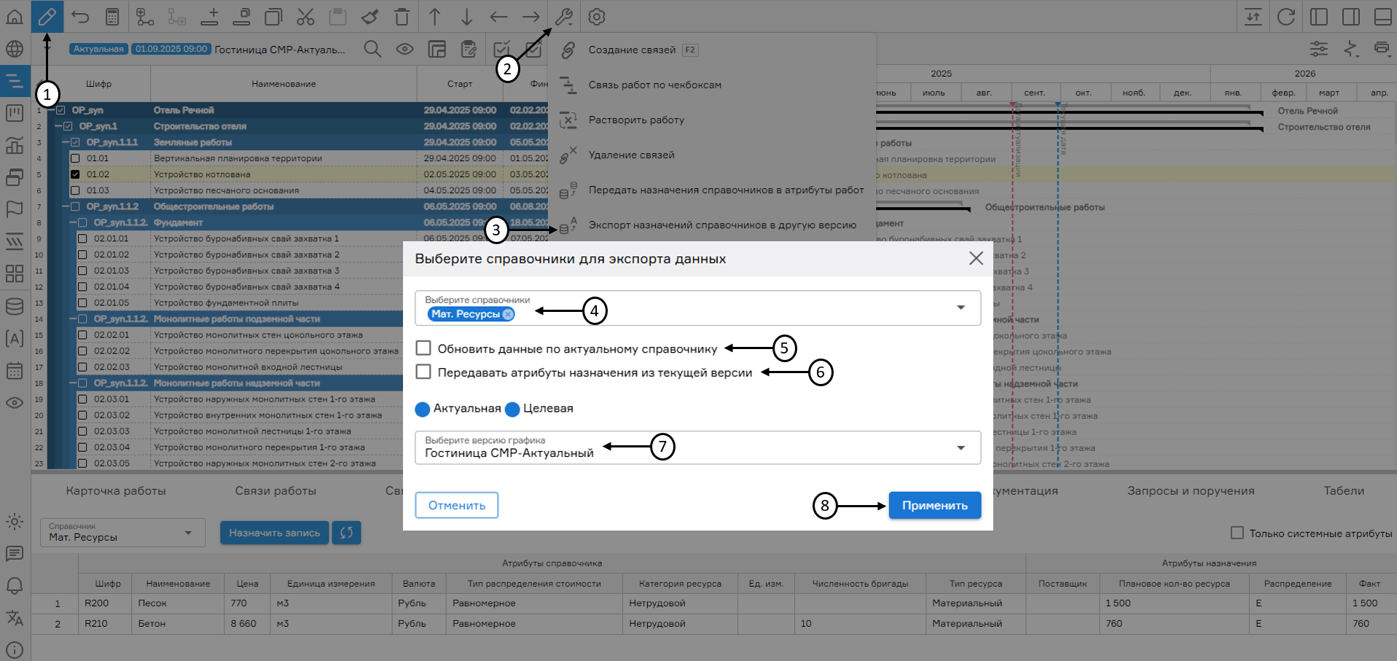Open Выберите версию графика dropdown

coord(960,447)
